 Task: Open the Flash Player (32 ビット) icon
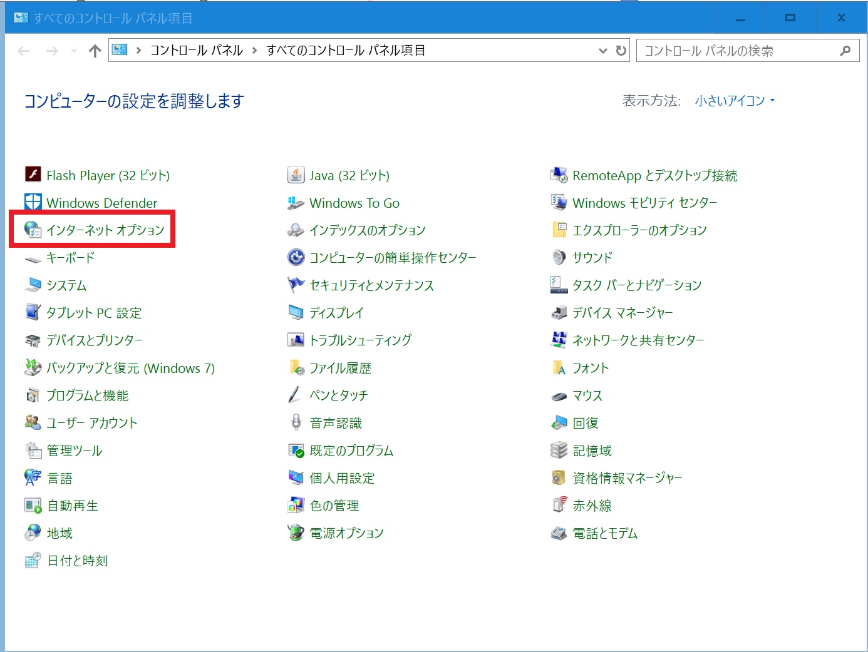33,174
